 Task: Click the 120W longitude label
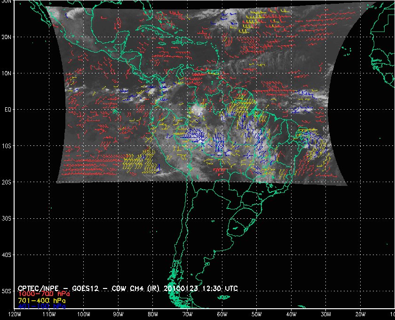pyautogui.click(x=15, y=314)
